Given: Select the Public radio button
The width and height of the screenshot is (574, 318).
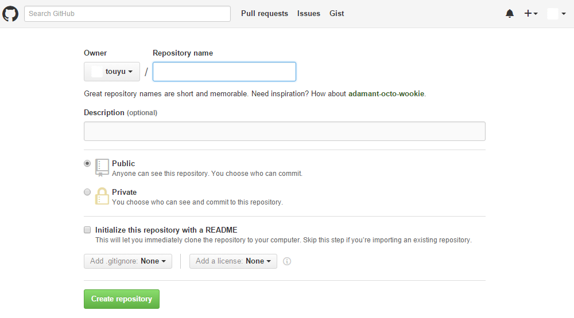Looking at the screenshot, I should [x=87, y=163].
